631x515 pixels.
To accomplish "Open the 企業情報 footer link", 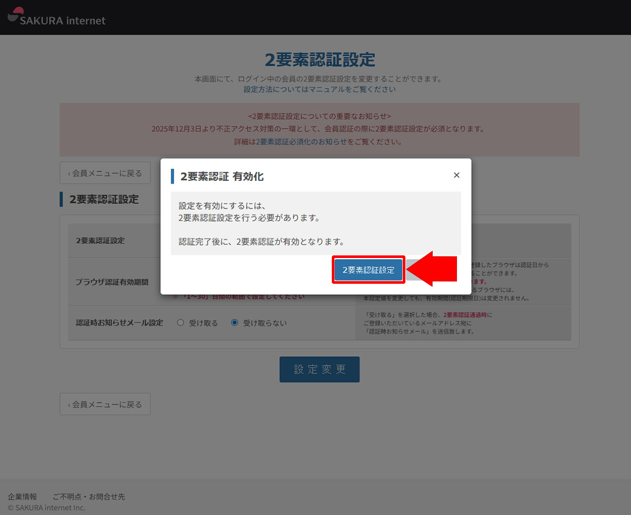I will tap(22, 497).
